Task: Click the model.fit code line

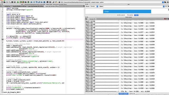Action: 33,68
